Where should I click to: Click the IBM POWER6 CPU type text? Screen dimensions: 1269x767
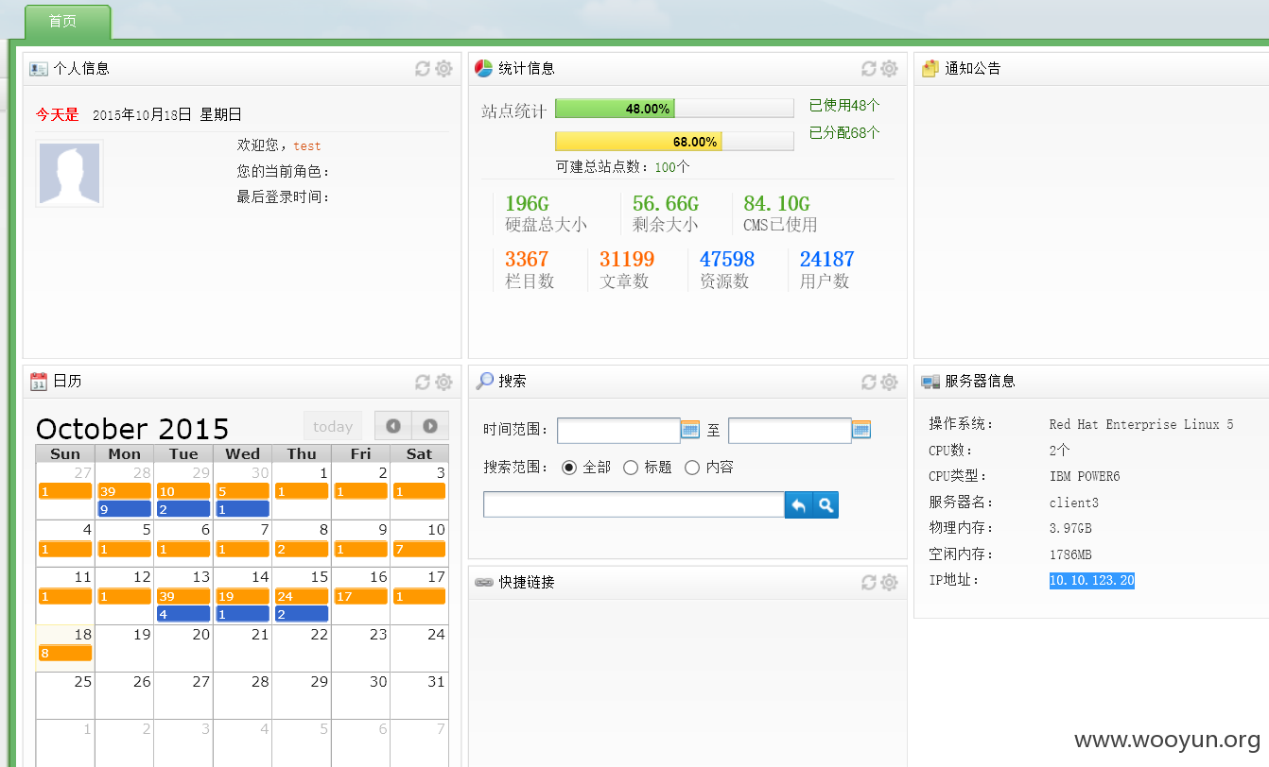1085,477
